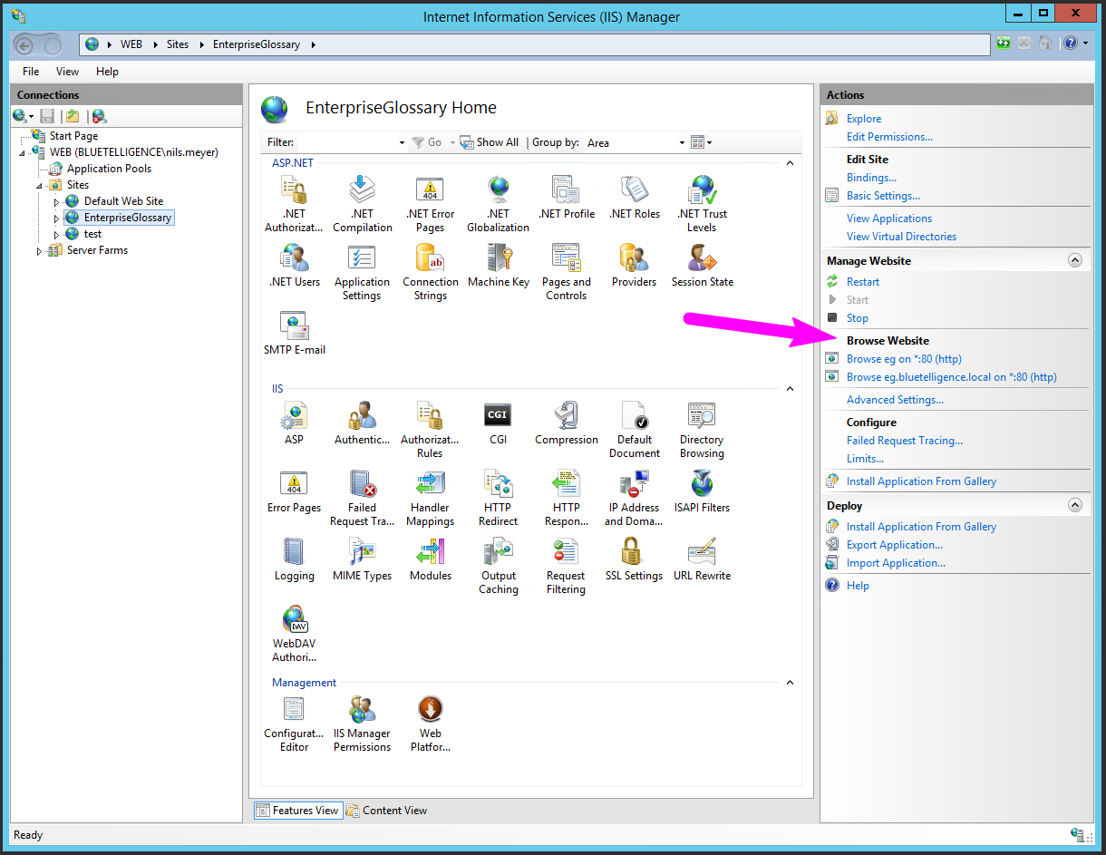Viewport: 1106px width, 855px height.
Task: Click Restart in Manage Website
Action: [x=862, y=282]
